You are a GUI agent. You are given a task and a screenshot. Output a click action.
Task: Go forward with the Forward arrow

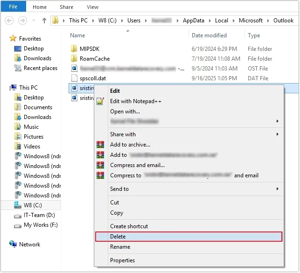tap(22, 21)
